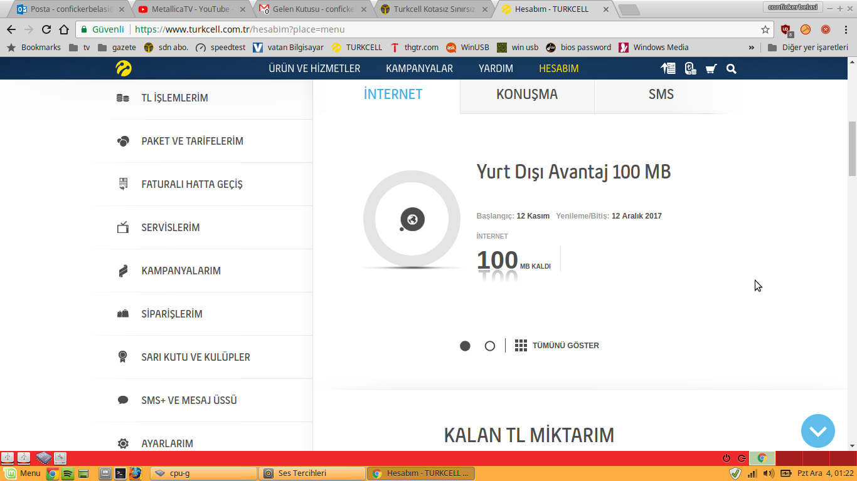857x481 pixels.
Task: Click TÜMÜNÜ GÖSTER
Action: [x=557, y=346]
